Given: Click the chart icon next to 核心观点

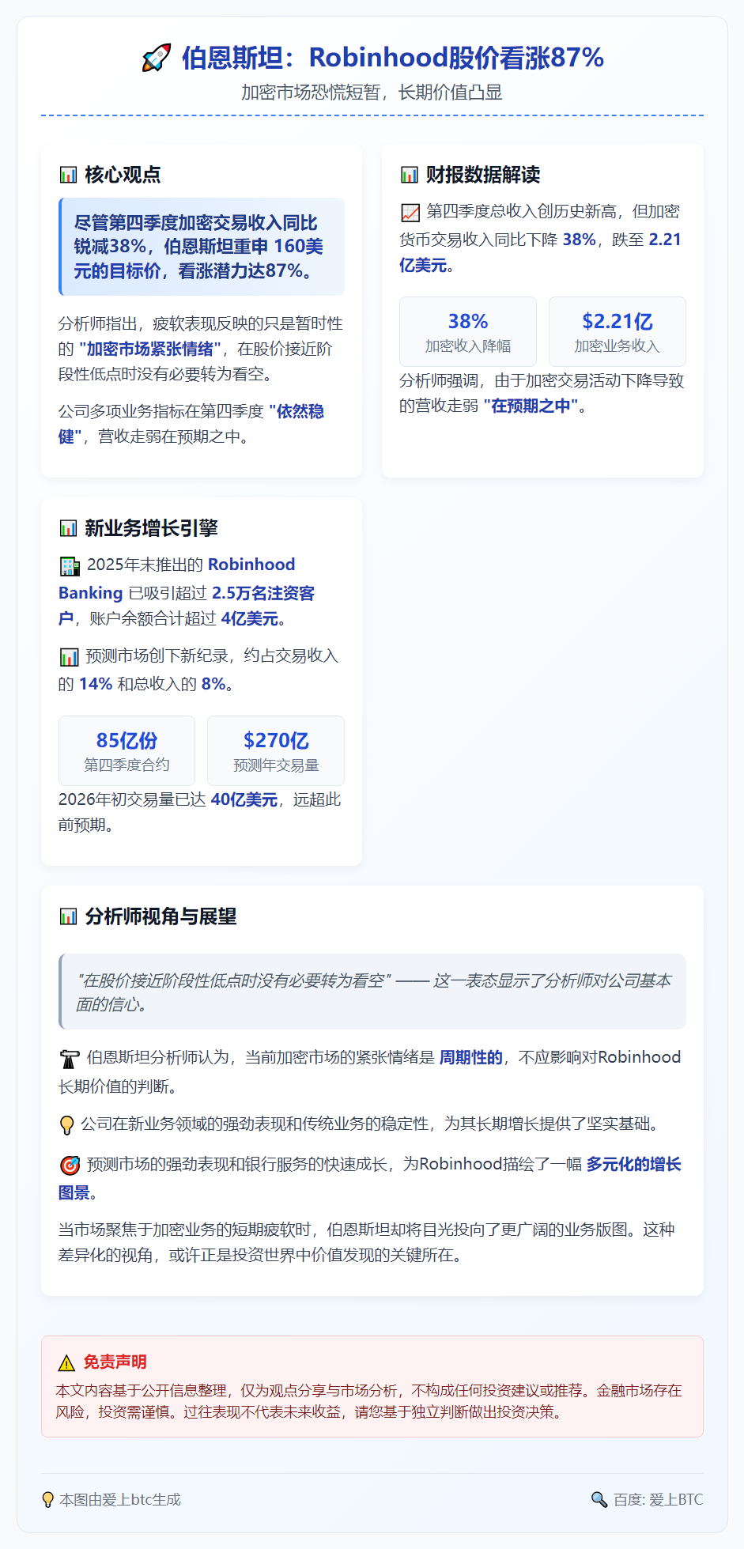Looking at the screenshot, I should [x=68, y=175].
